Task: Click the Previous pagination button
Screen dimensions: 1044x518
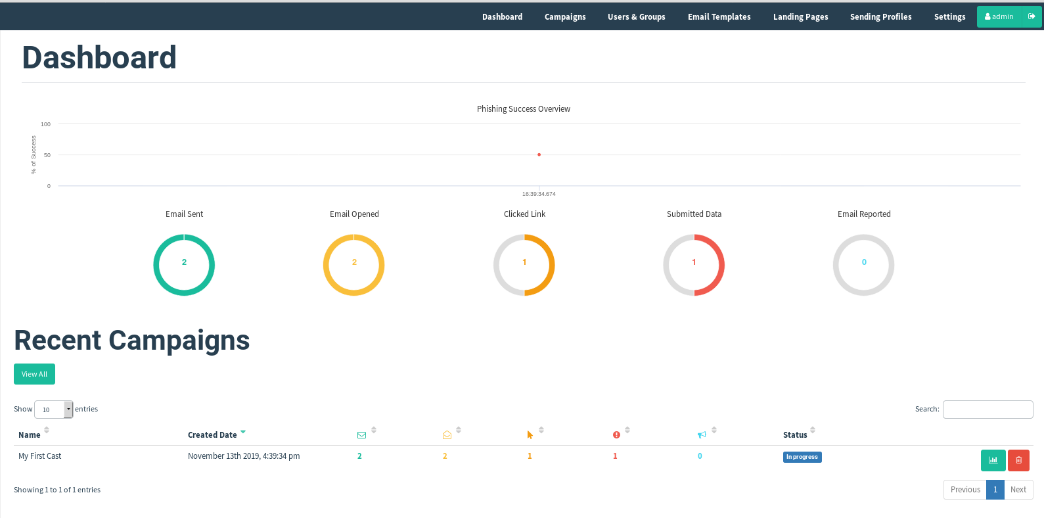Action: click(965, 490)
